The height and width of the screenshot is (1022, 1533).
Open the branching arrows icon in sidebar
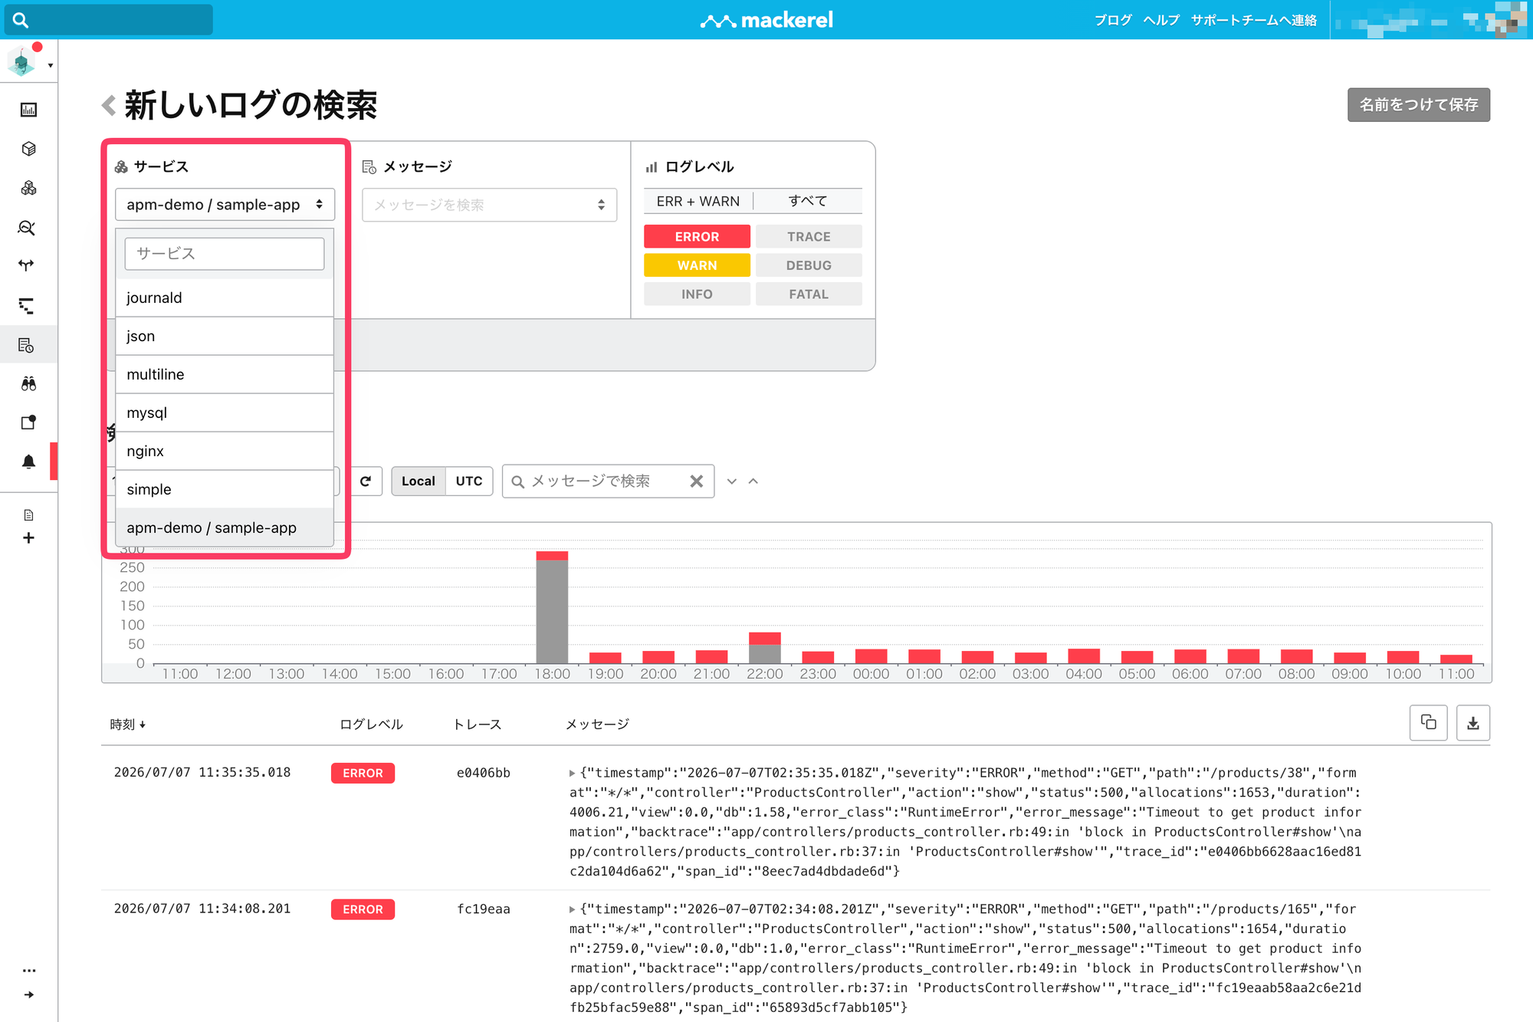tap(27, 265)
